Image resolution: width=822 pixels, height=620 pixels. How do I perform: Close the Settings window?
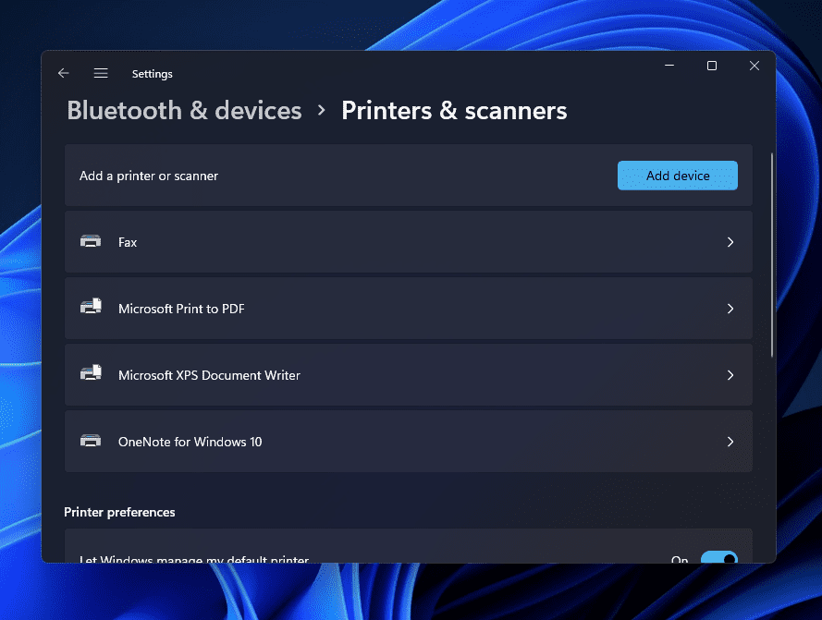coord(754,66)
